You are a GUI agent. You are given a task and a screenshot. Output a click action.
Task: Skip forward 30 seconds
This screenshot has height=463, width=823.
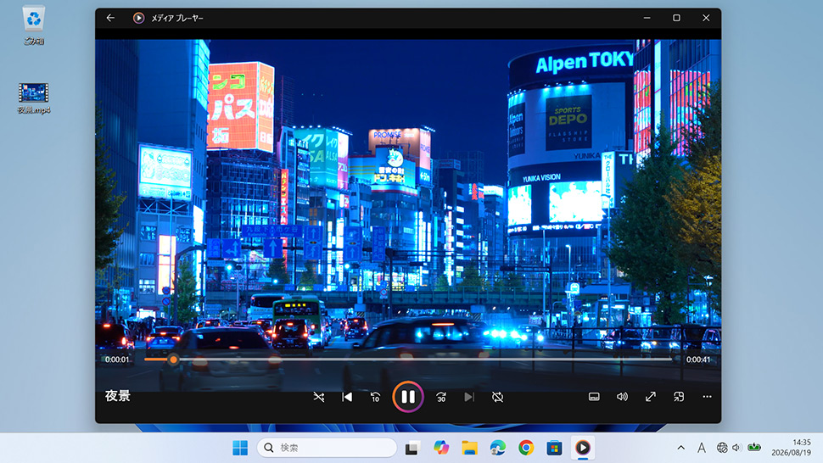point(441,397)
